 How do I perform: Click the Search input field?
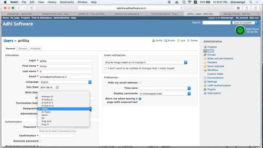[x=217, y=23]
